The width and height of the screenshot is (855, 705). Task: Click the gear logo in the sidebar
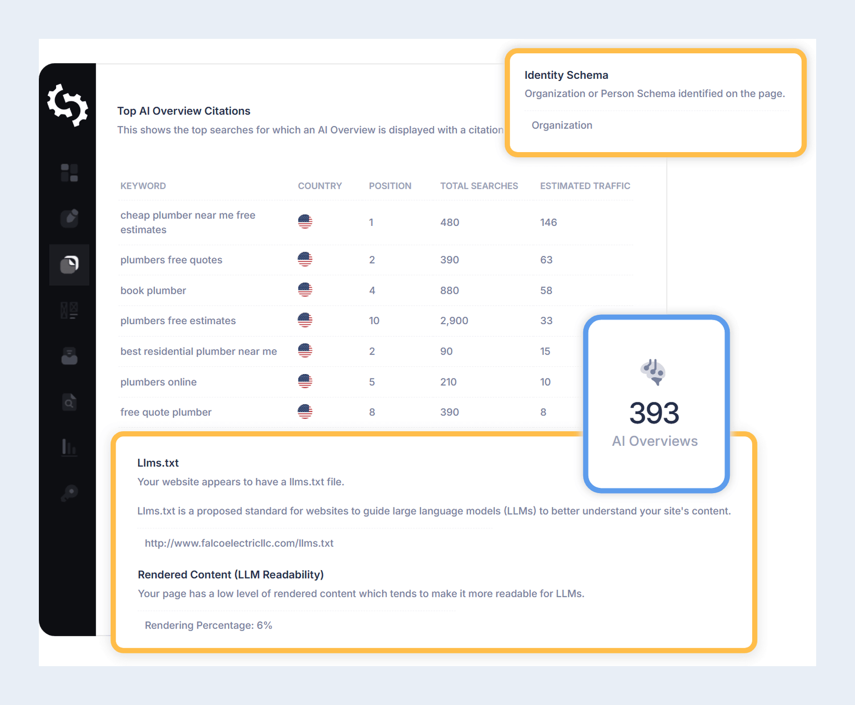tap(68, 105)
